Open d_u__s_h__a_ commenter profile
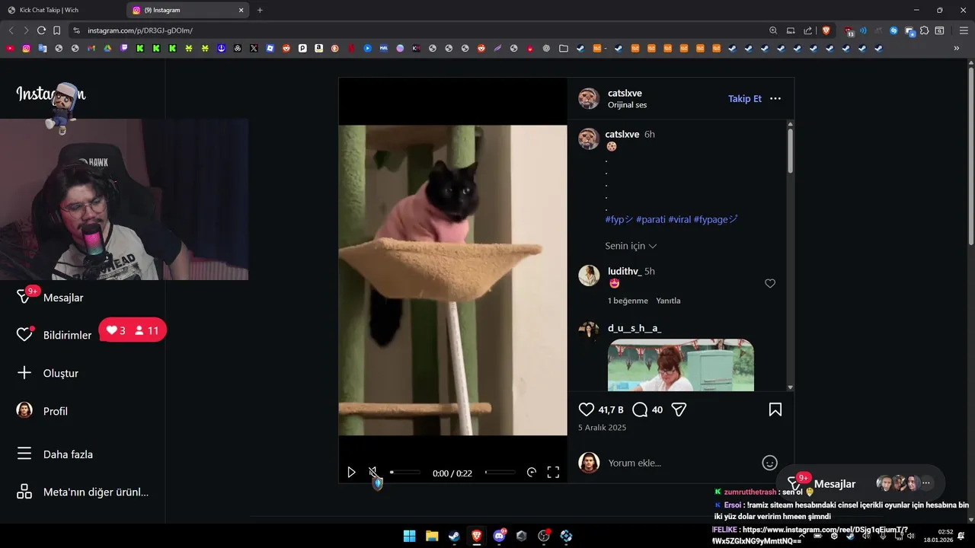The width and height of the screenshot is (975, 548). pyautogui.click(x=635, y=328)
